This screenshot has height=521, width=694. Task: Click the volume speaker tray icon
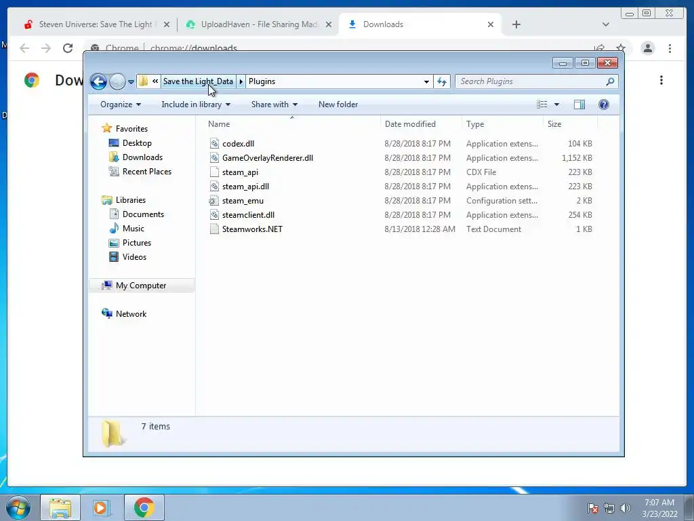626,507
